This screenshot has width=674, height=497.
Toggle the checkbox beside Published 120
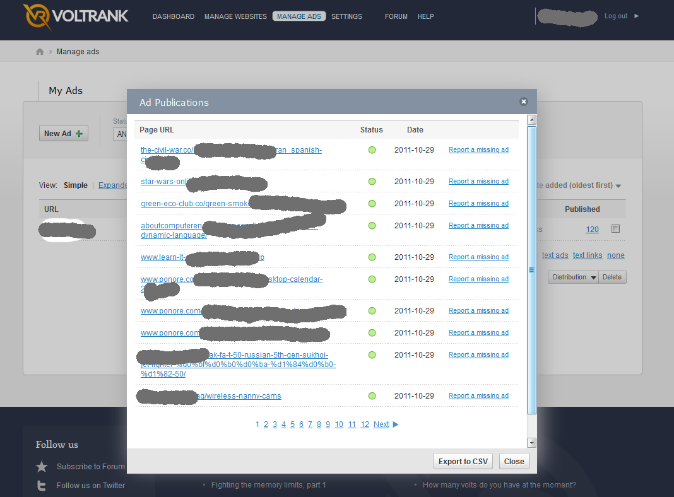tap(615, 229)
